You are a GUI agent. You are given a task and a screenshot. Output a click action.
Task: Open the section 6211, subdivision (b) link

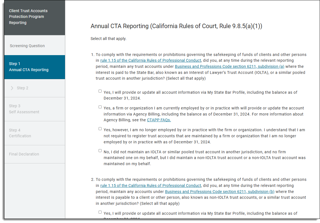pyautogui.click(x=219, y=191)
